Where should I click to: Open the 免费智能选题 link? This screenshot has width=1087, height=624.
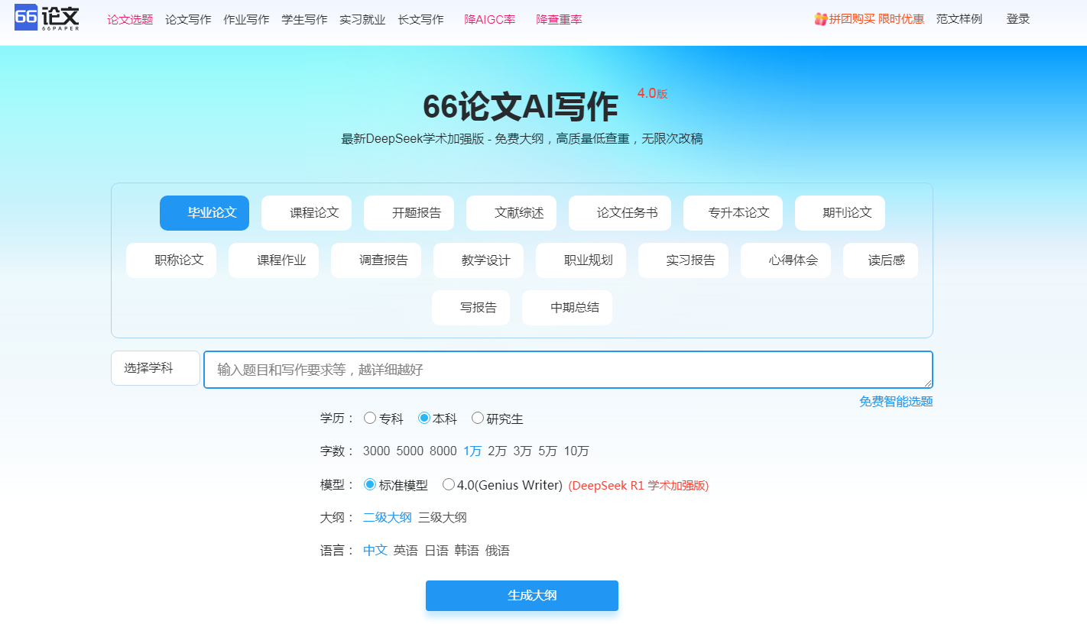(x=895, y=400)
